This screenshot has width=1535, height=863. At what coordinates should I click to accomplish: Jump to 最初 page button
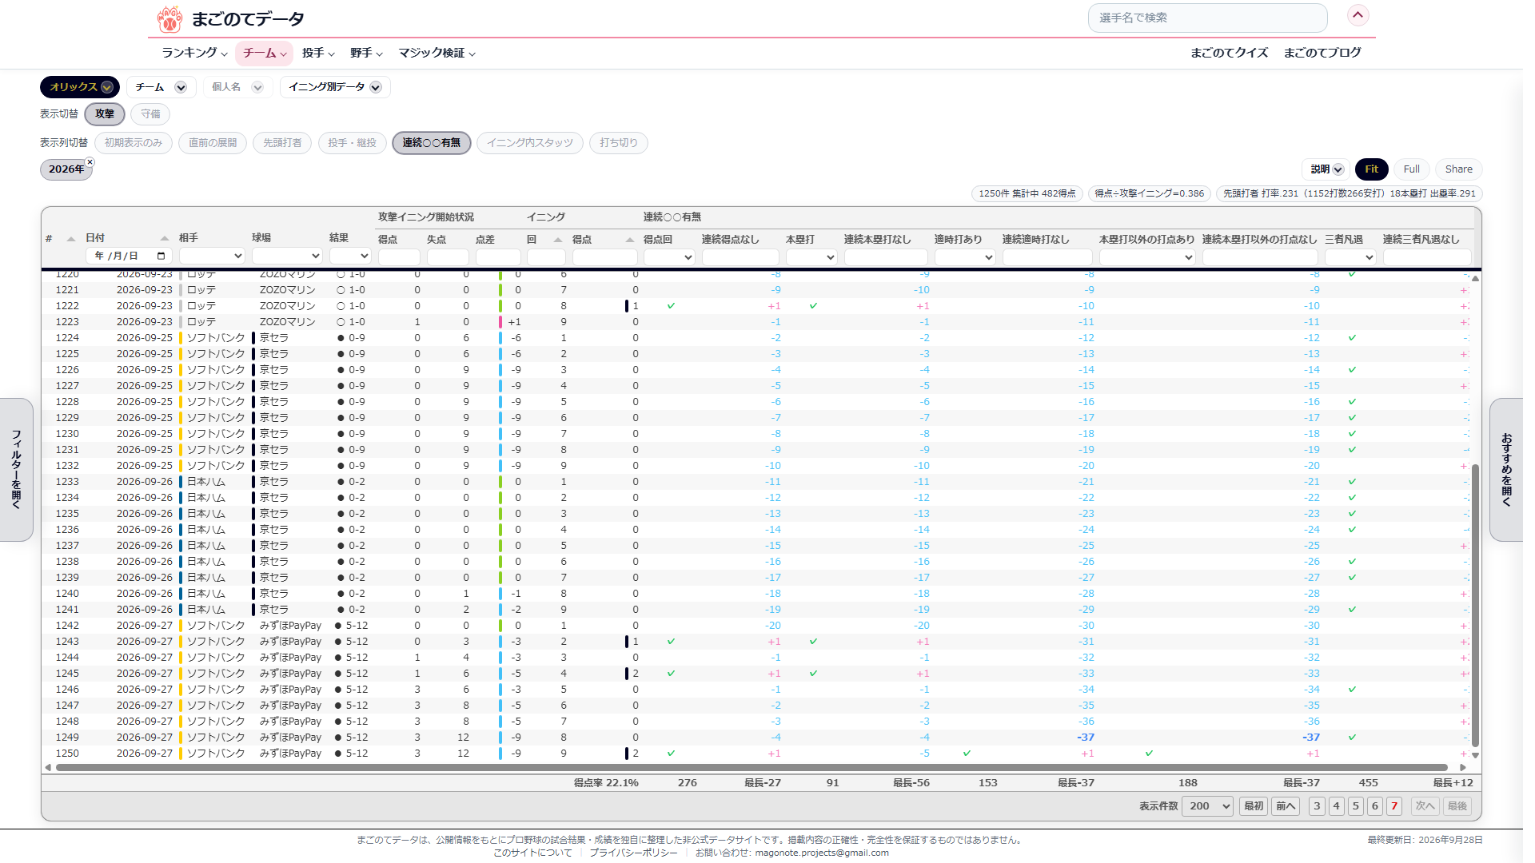pos(1254,806)
